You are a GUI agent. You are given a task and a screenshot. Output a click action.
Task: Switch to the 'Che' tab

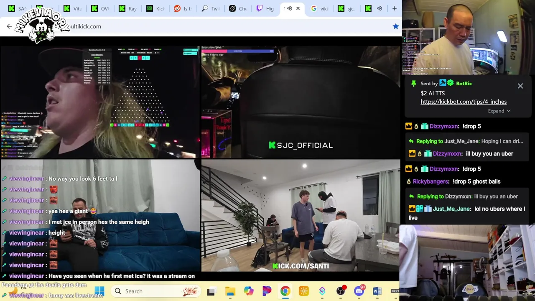pyautogui.click(x=237, y=8)
